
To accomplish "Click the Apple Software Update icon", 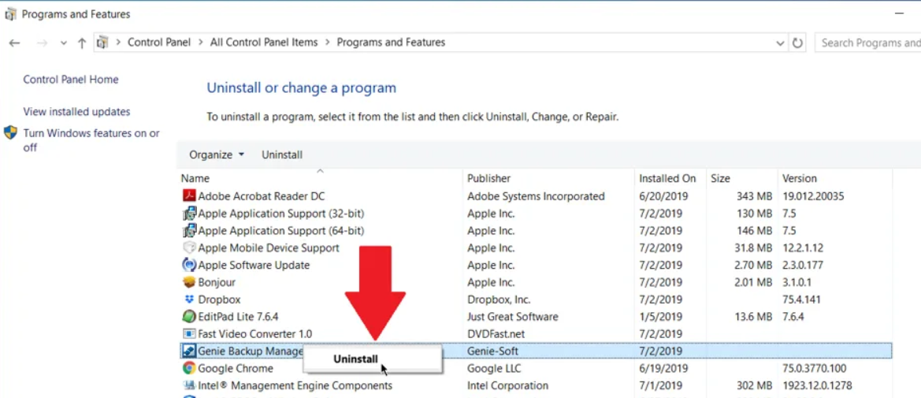I will click(x=189, y=265).
